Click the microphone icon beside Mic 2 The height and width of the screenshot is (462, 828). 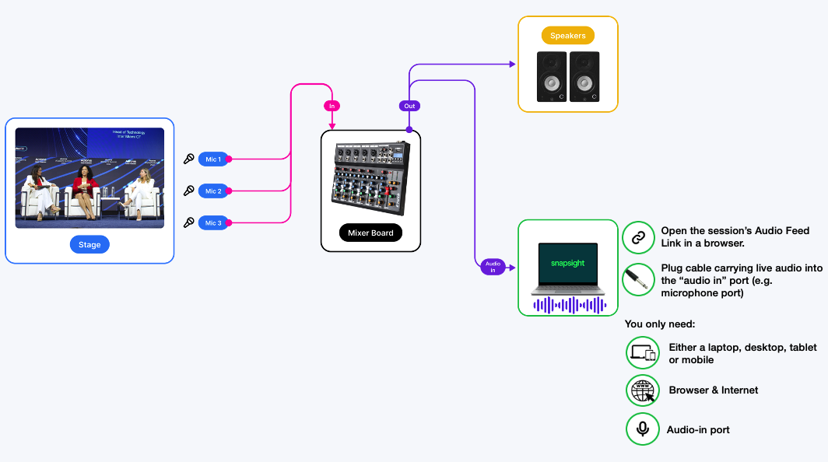188,191
